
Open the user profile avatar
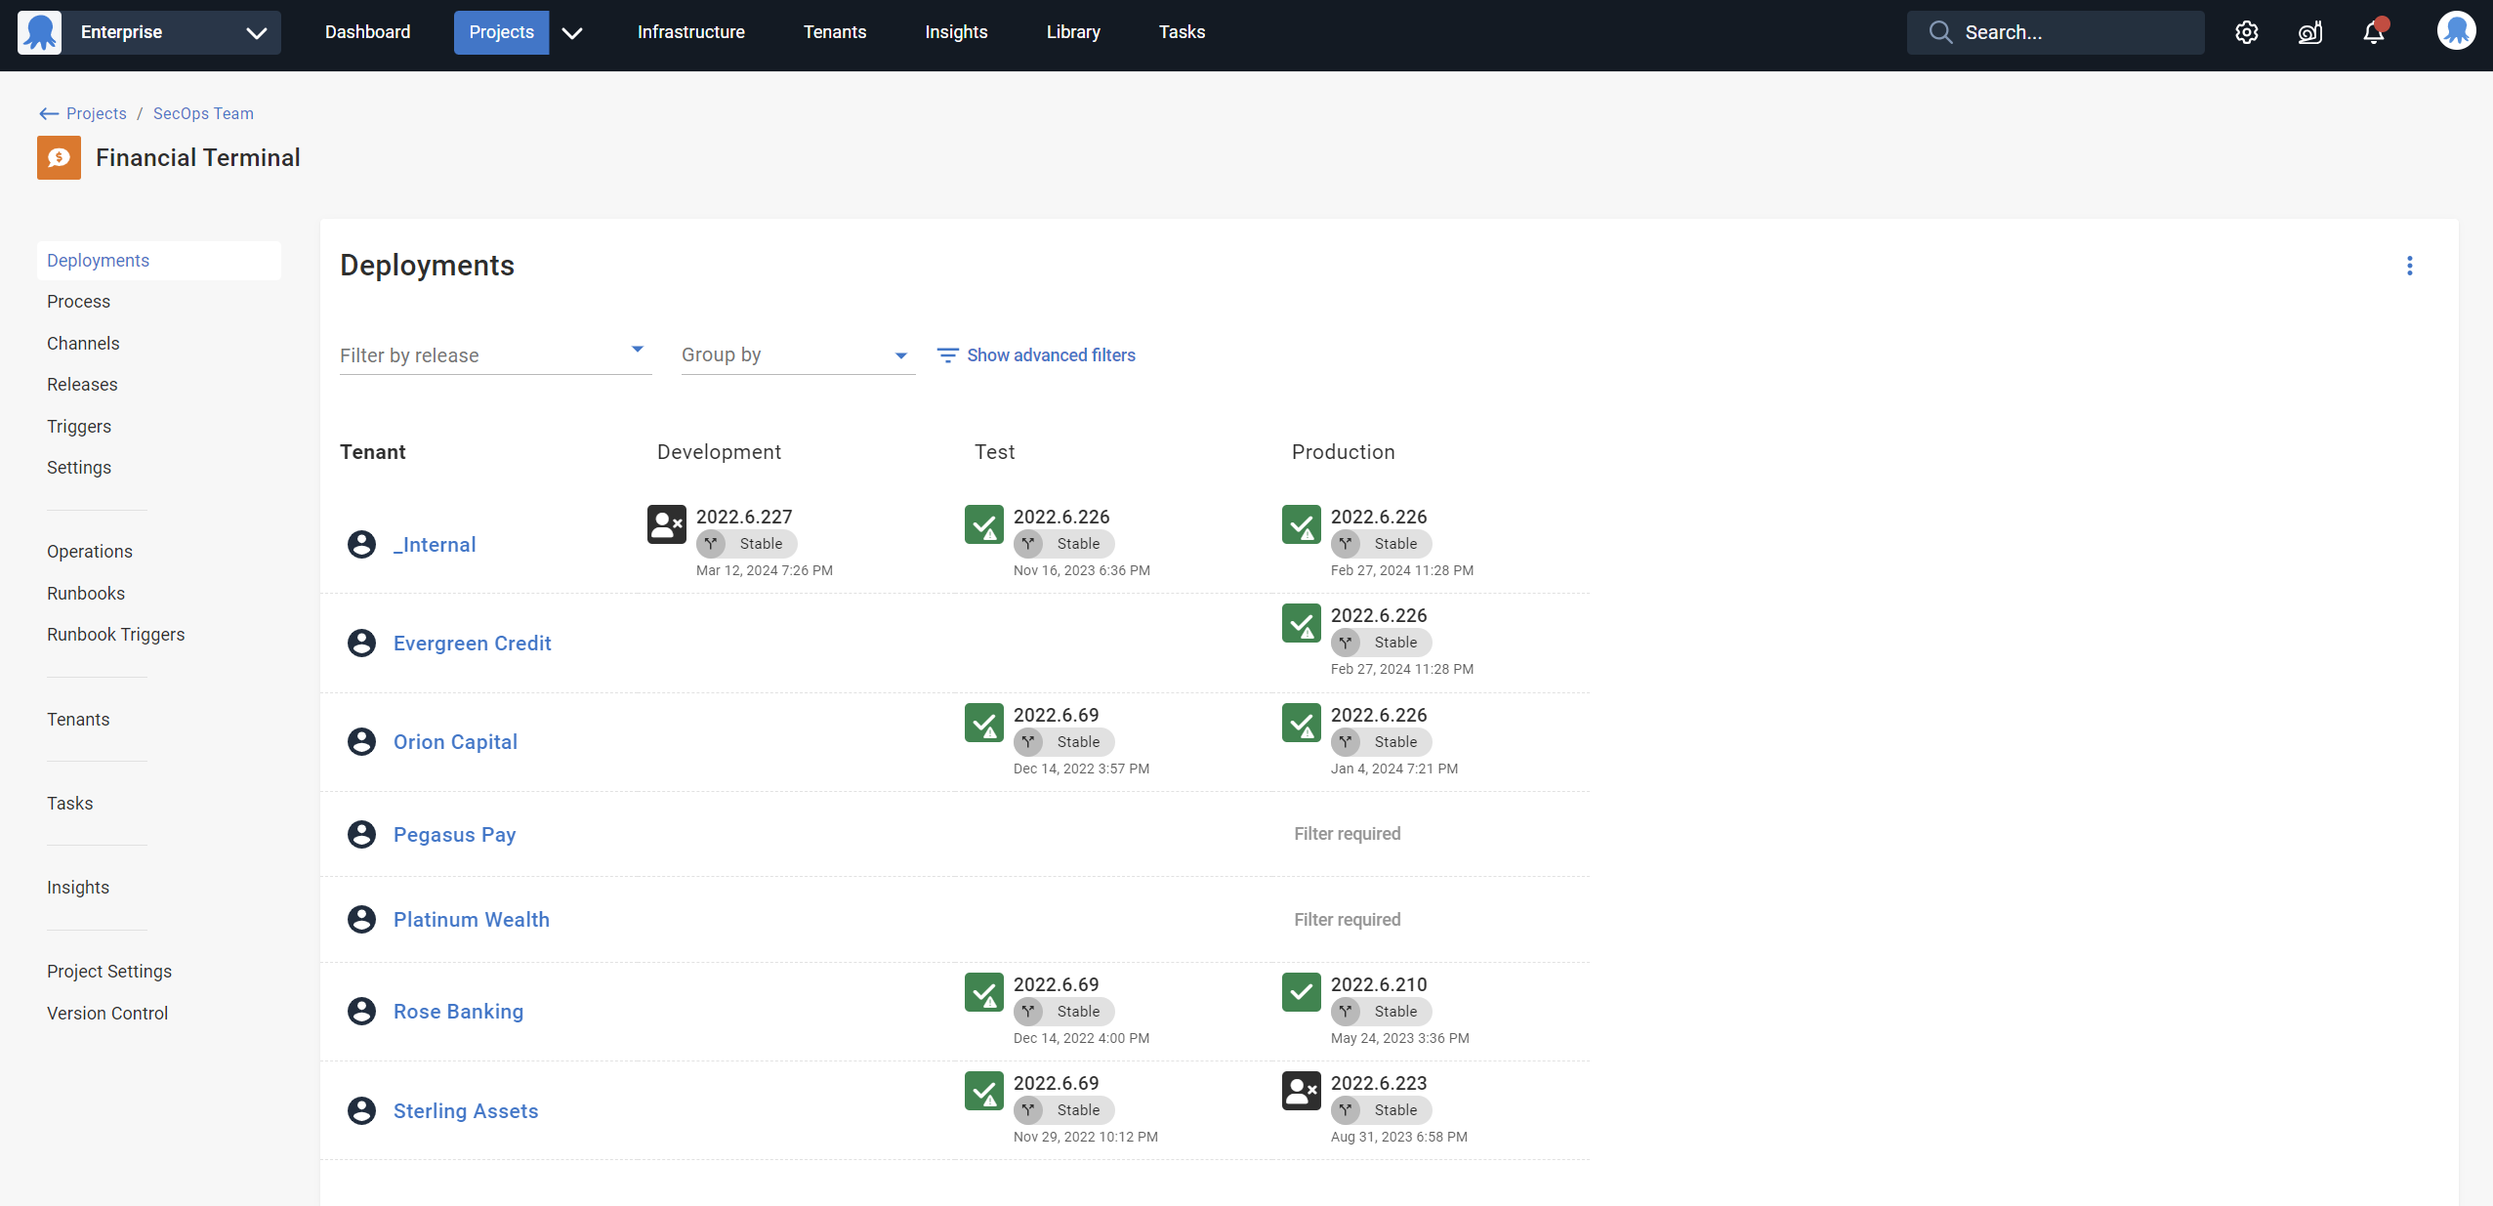point(2455,31)
